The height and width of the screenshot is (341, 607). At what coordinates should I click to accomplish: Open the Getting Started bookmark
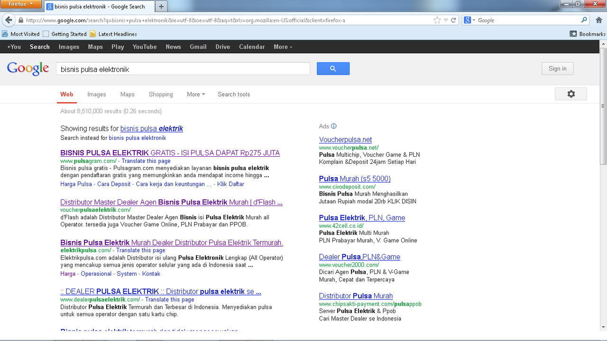pyautogui.click(x=64, y=34)
